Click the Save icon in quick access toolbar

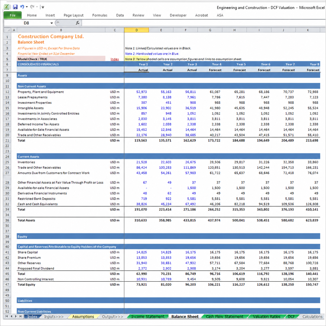(15, 7)
